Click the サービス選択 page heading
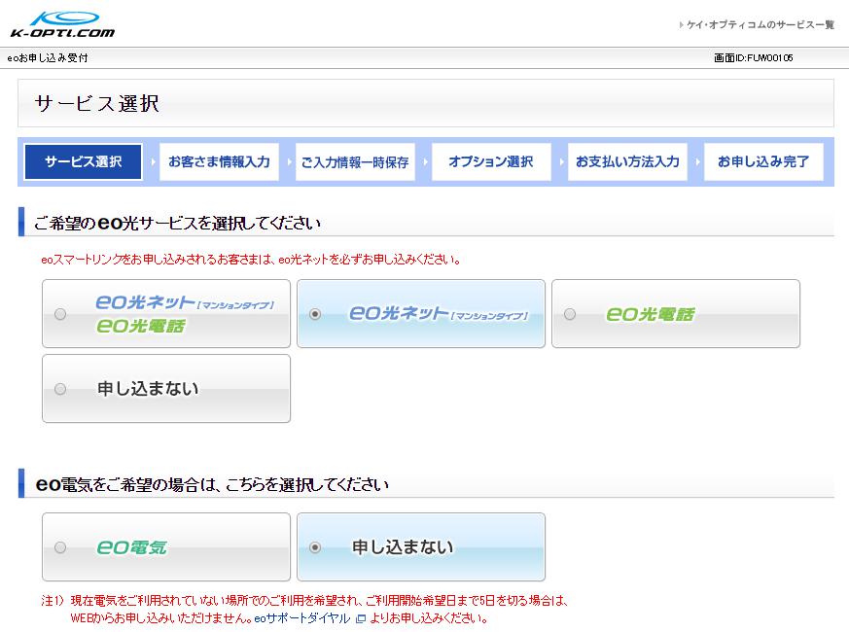The width and height of the screenshot is (849, 632). [x=97, y=103]
